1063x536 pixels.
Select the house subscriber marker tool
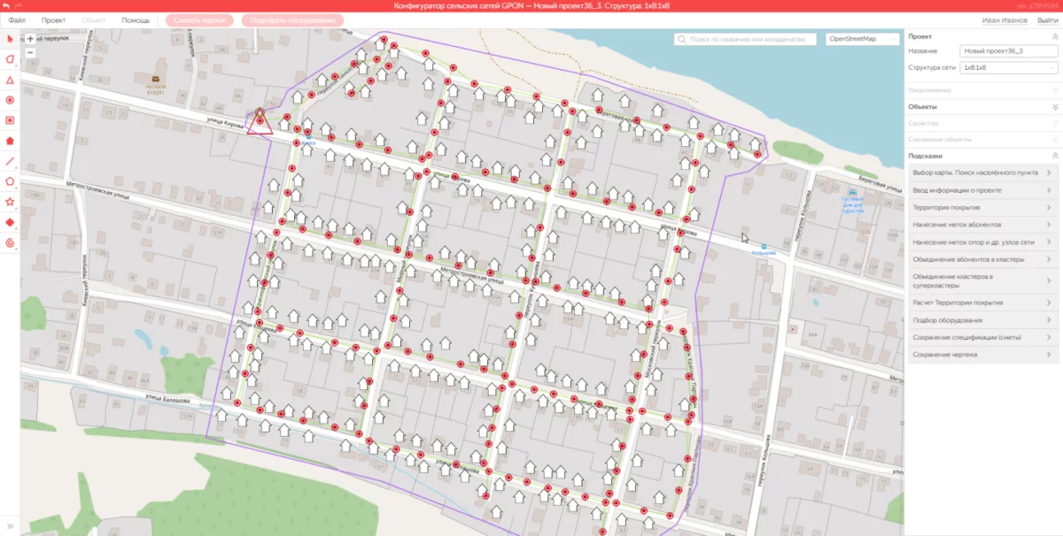10,140
